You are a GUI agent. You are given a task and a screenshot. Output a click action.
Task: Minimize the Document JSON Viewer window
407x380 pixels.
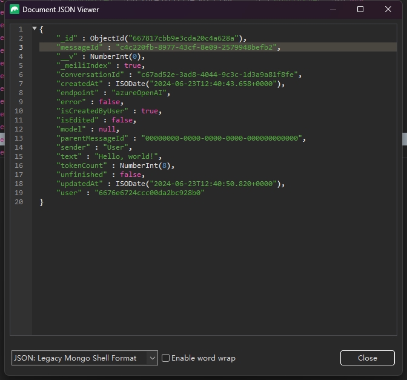tap(333, 10)
